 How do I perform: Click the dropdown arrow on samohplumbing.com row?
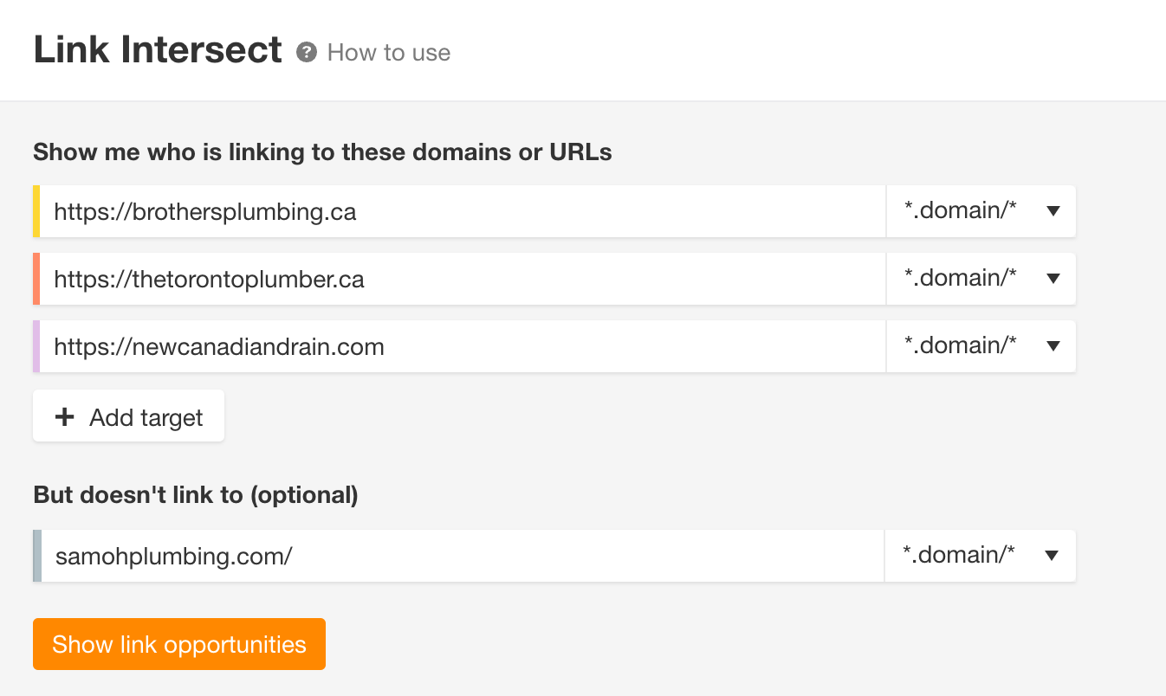[1052, 556]
